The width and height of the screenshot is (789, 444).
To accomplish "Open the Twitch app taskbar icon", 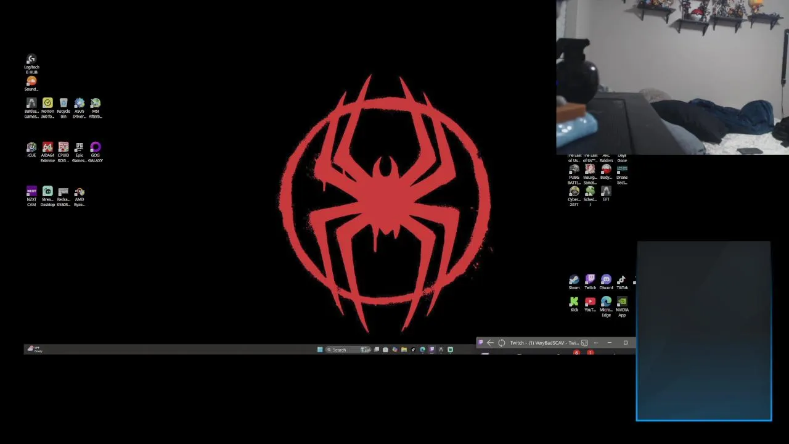I will (x=431, y=350).
